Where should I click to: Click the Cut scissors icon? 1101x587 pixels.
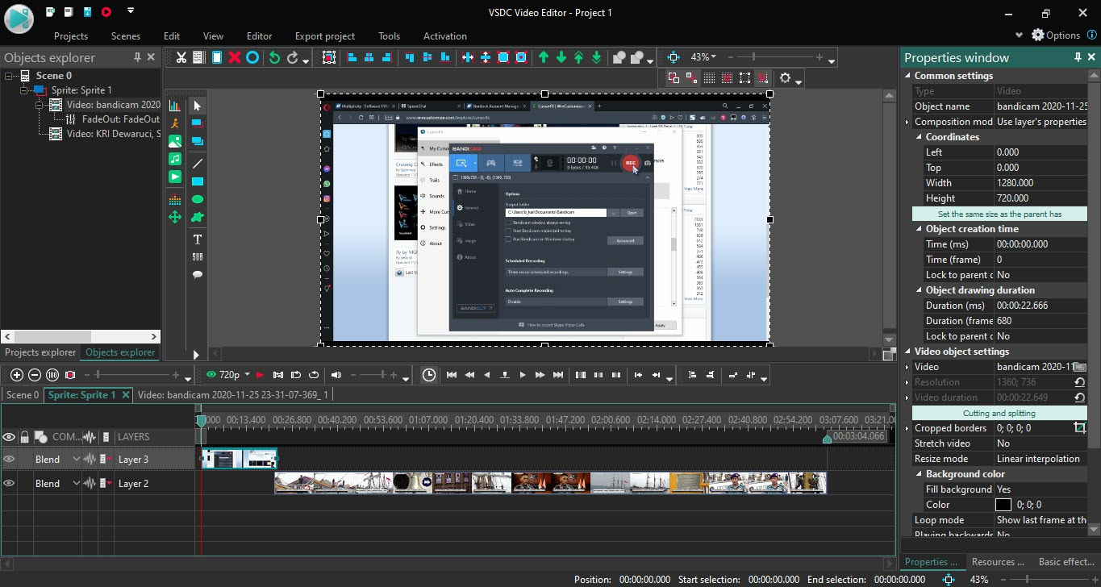(181, 57)
